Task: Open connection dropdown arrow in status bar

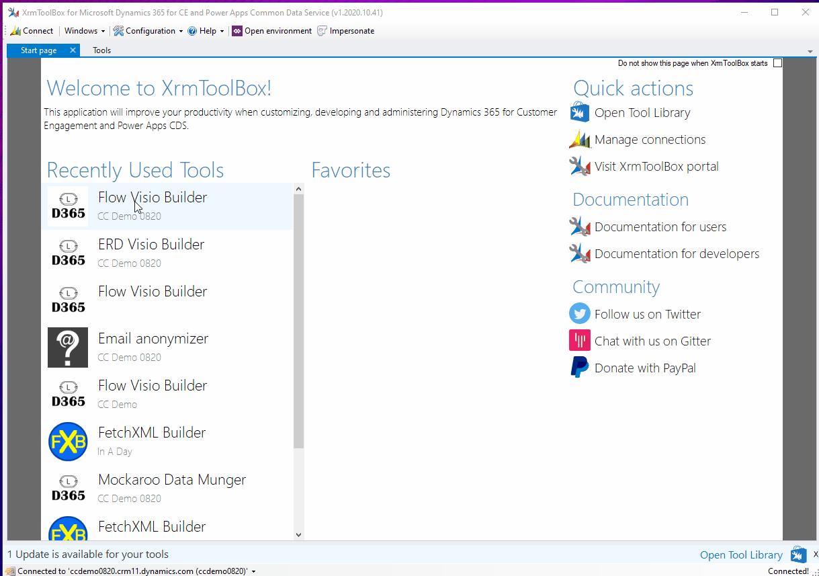Action: pos(254,571)
